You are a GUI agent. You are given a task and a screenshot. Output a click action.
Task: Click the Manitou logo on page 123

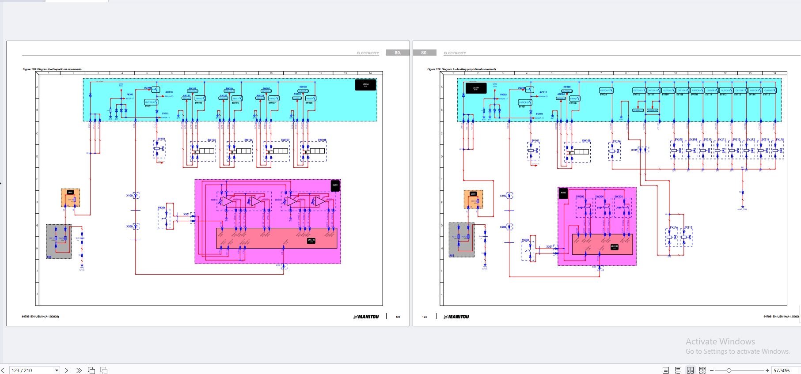point(366,317)
